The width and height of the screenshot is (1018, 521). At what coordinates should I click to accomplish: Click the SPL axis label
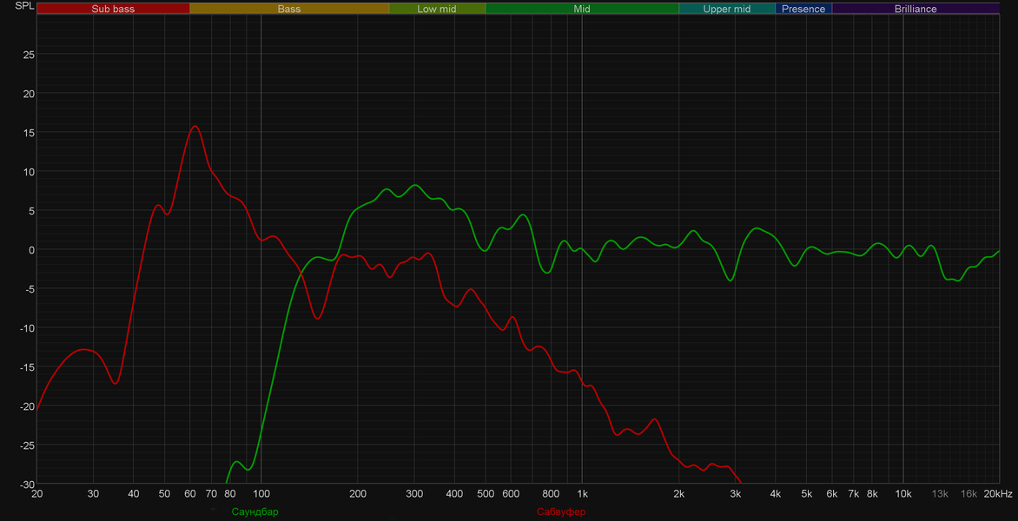point(23,6)
